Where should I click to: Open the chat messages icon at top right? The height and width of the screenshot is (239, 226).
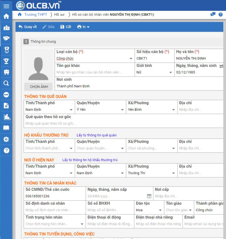coord(213,14)
